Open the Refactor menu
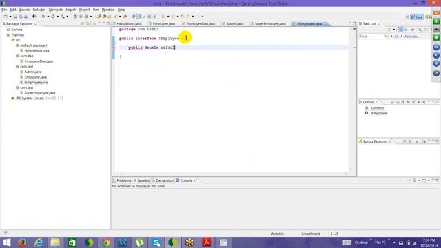Screen dimensions: 441x248 tap(39, 10)
